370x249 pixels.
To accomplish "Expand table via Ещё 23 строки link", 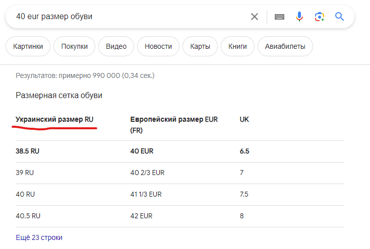I will click(x=39, y=237).
